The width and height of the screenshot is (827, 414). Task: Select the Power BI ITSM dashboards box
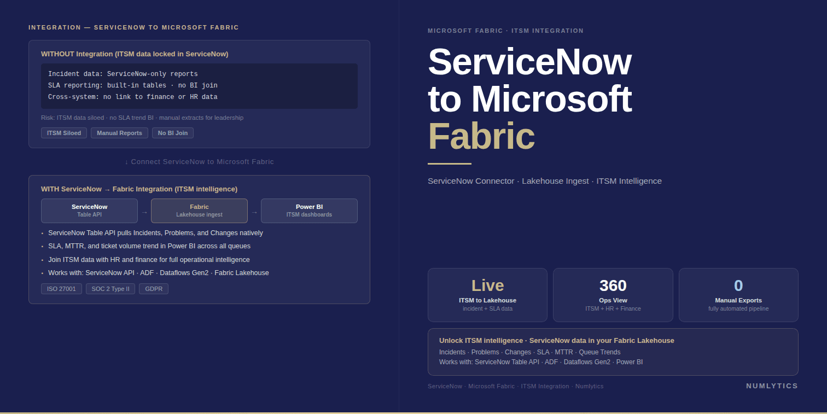point(309,211)
